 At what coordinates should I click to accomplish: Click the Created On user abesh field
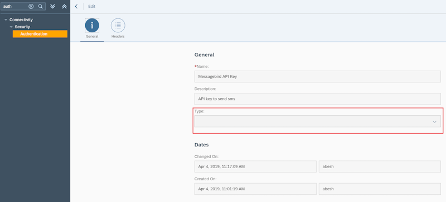click(380, 189)
